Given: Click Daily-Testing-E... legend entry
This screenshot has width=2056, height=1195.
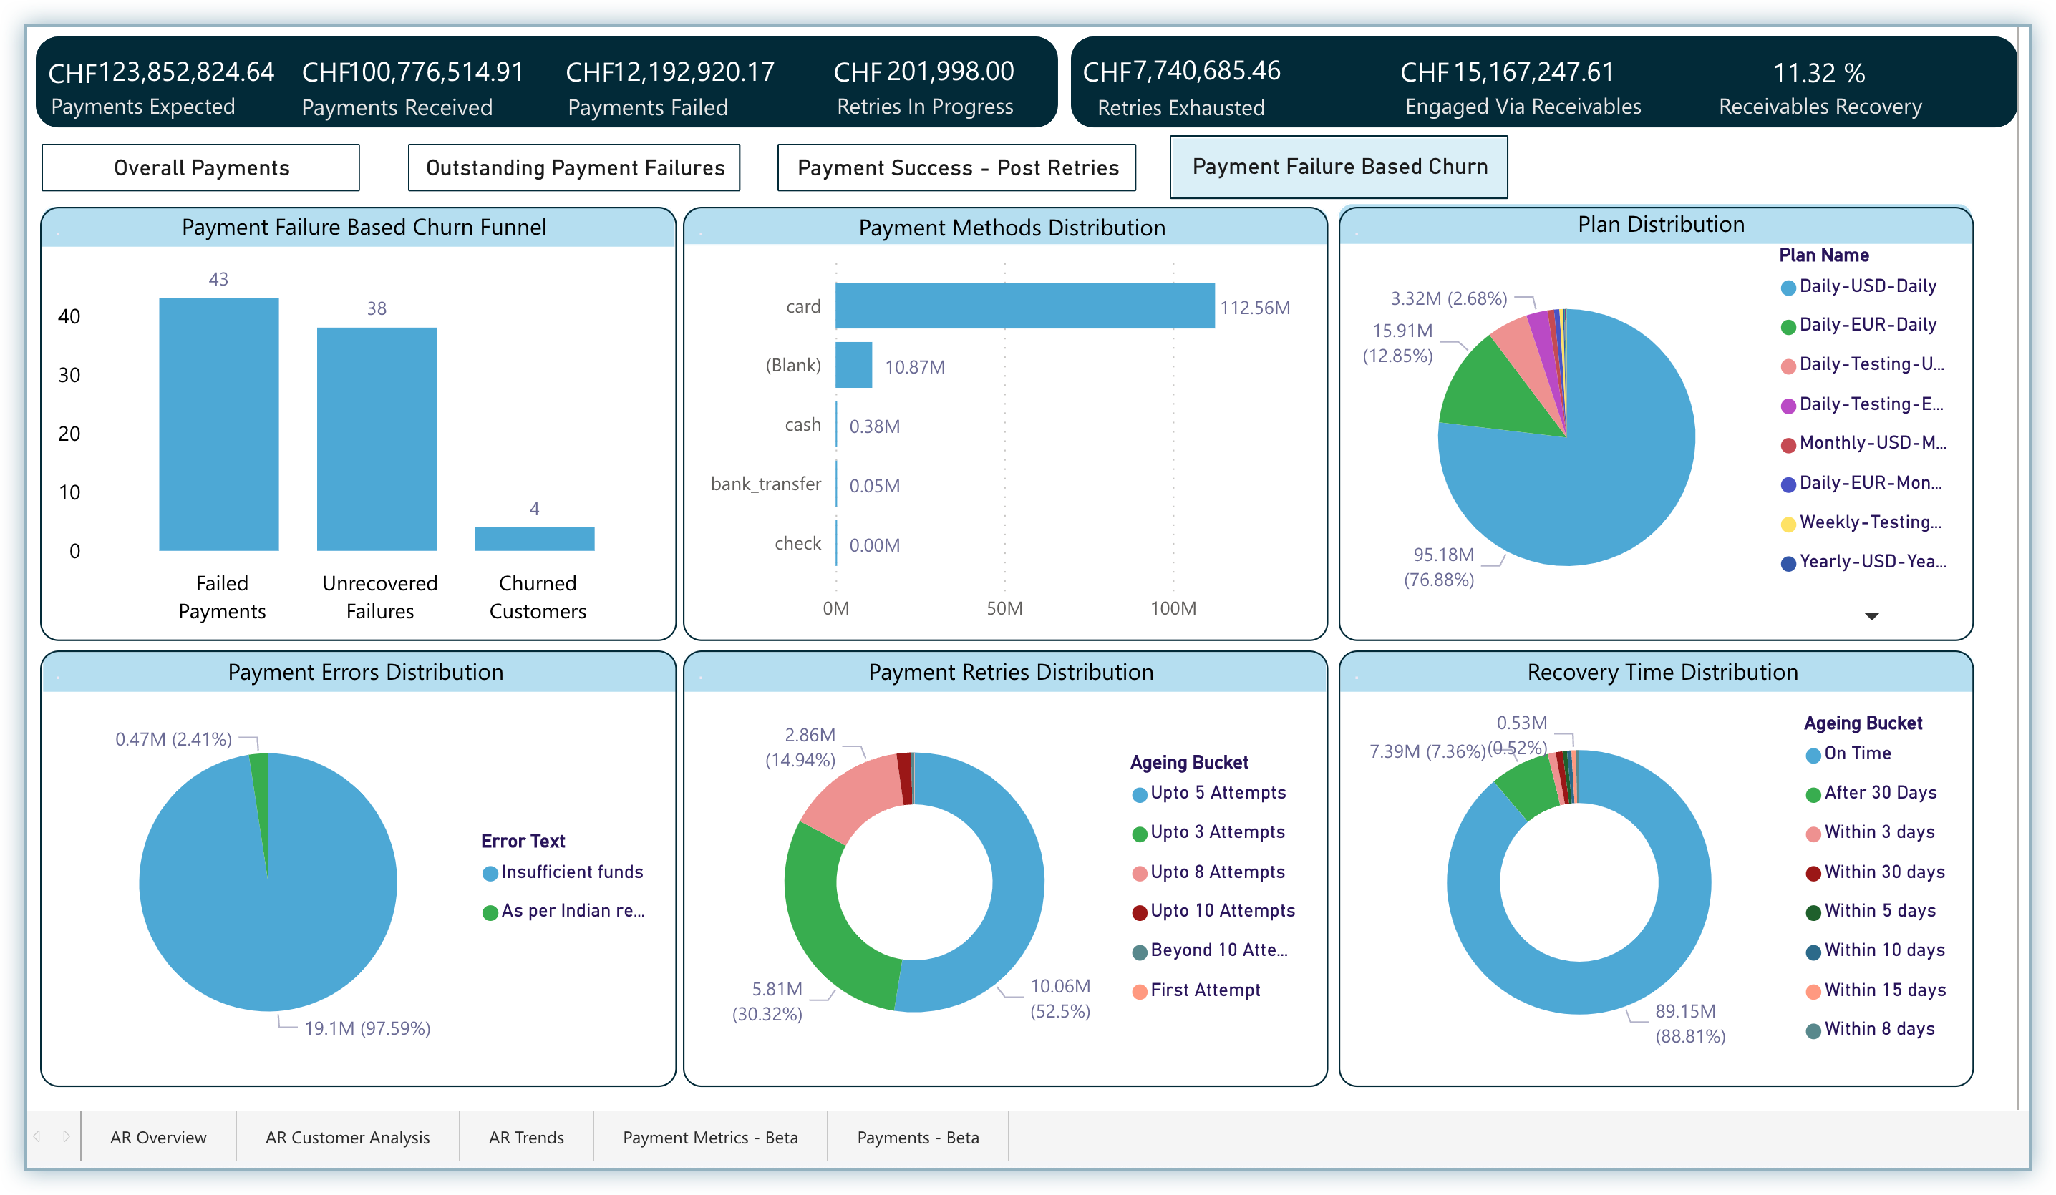Looking at the screenshot, I should [x=1863, y=404].
